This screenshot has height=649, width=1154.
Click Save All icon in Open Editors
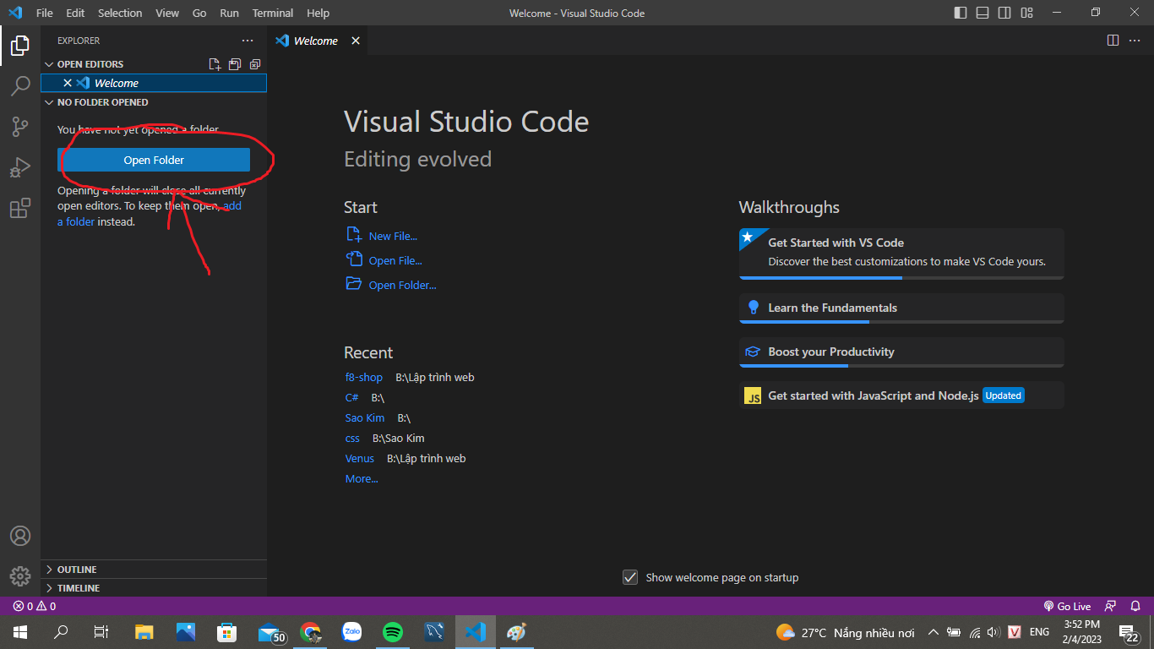coord(235,64)
